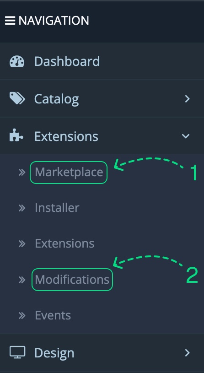Click the Catalog tags icon
Image resolution: width=204 pixels, height=373 pixels.
coord(17,98)
